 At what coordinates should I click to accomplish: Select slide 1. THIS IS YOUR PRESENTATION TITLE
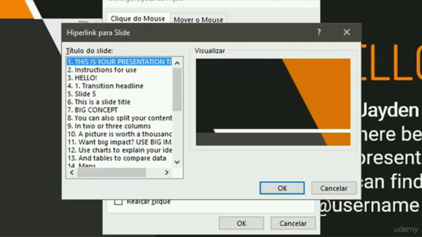point(119,62)
